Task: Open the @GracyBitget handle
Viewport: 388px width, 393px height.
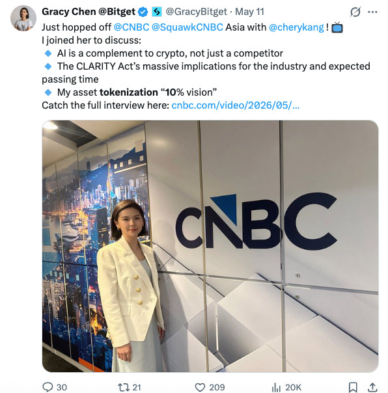Action: [x=196, y=12]
